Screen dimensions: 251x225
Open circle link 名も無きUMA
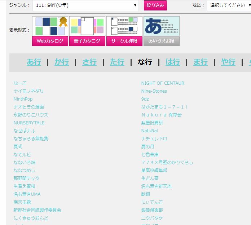[x=27, y=194]
